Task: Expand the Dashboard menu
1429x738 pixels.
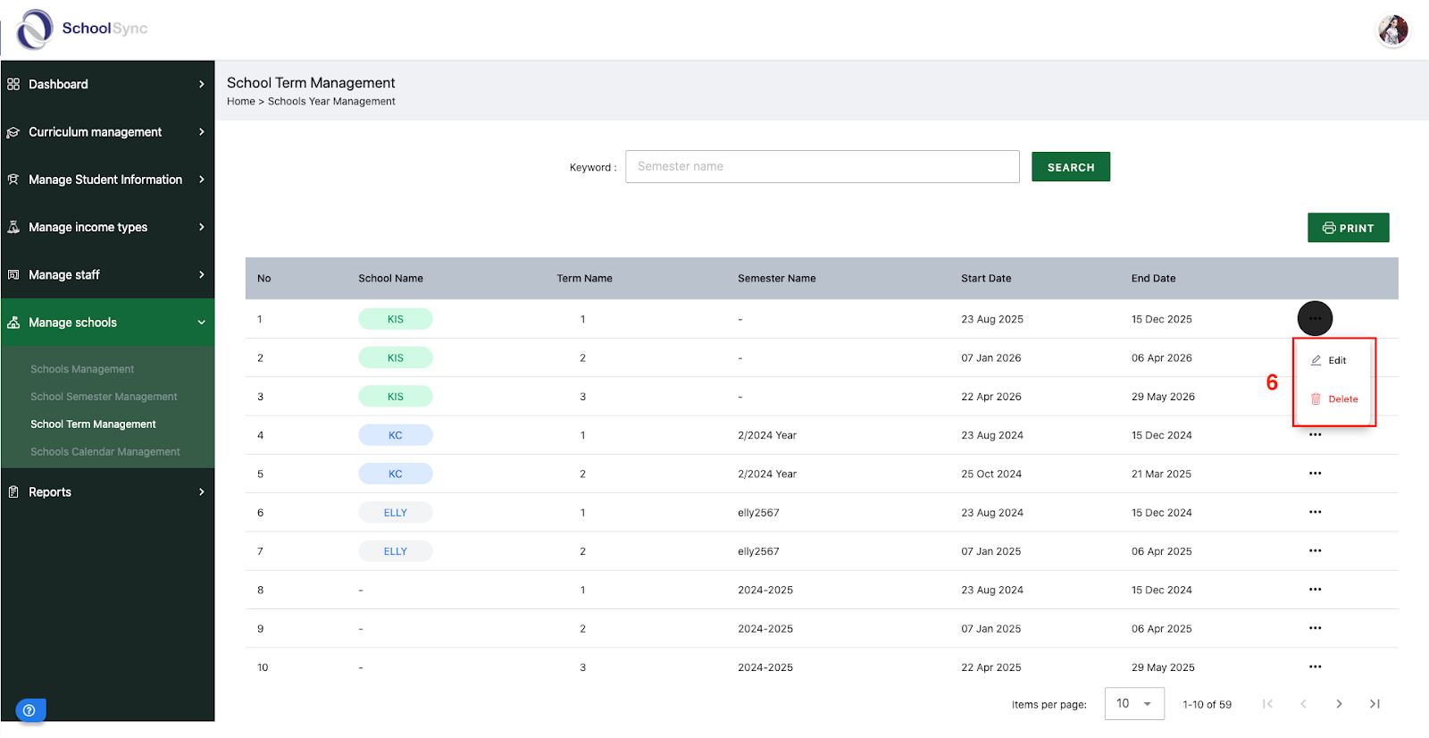Action: (107, 84)
